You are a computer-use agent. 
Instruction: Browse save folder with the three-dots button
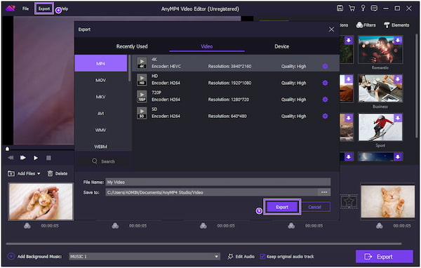[x=324, y=192]
